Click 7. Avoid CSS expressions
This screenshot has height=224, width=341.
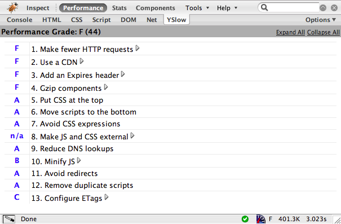(76, 124)
